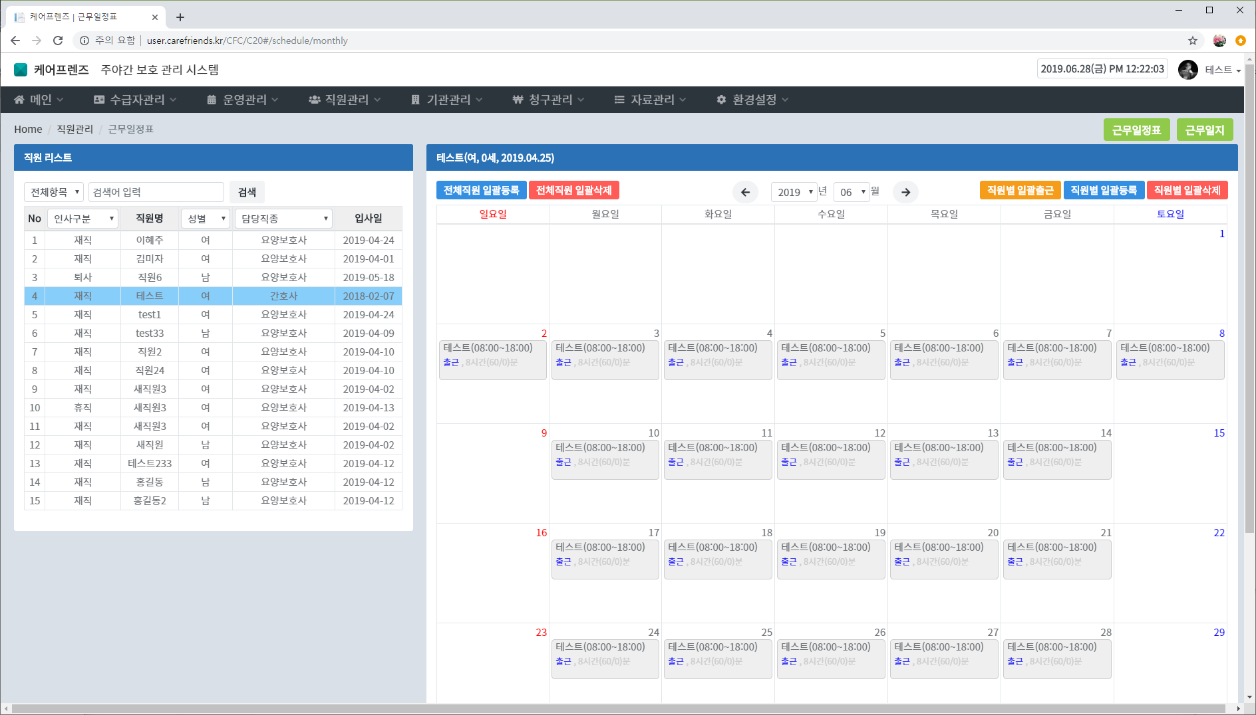This screenshot has height=715, width=1256.
Task: Open the schedule entry on June 20
Action: pos(944,559)
